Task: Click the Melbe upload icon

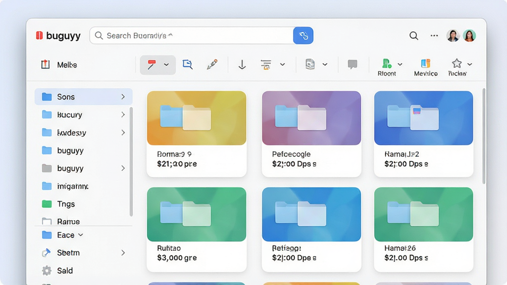Action: coord(45,64)
